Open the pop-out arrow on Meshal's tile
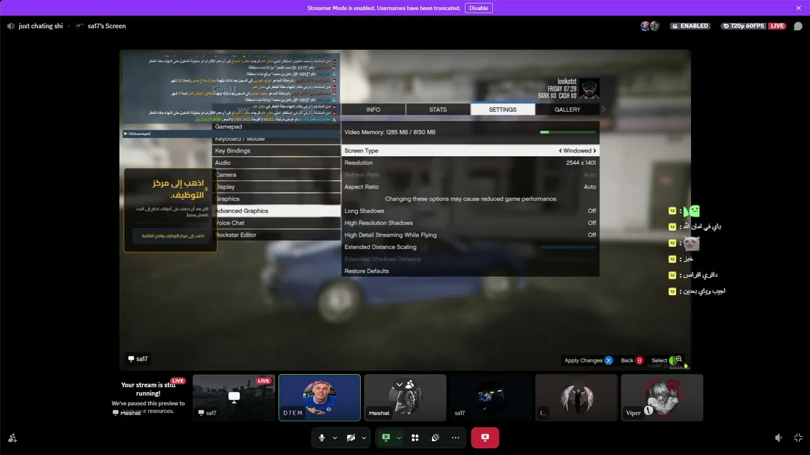The height and width of the screenshot is (455, 810). [399, 384]
